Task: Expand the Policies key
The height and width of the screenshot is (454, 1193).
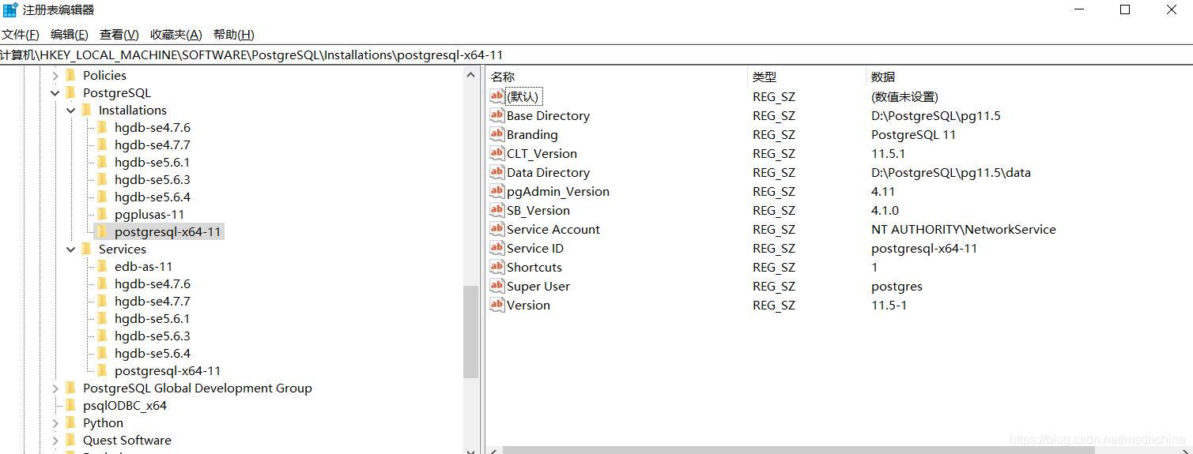Action: click(55, 76)
